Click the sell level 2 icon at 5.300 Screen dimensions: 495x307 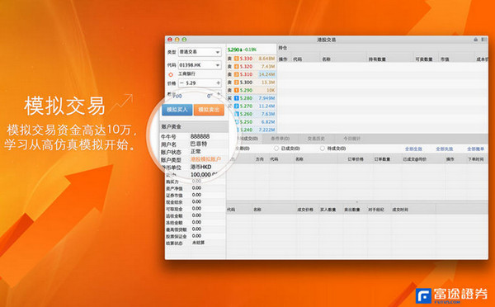(237, 83)
